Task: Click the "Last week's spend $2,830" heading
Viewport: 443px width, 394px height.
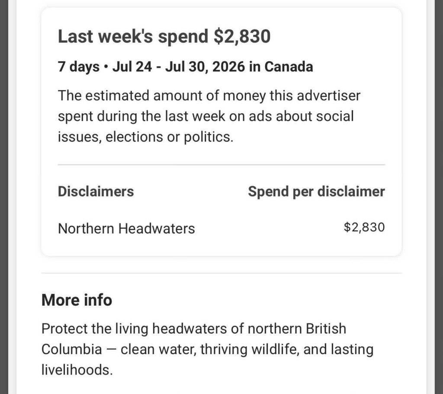Action: pos(164,36)
